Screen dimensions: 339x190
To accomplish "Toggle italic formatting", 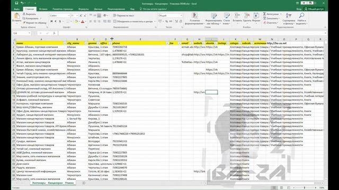I will 56,21.
